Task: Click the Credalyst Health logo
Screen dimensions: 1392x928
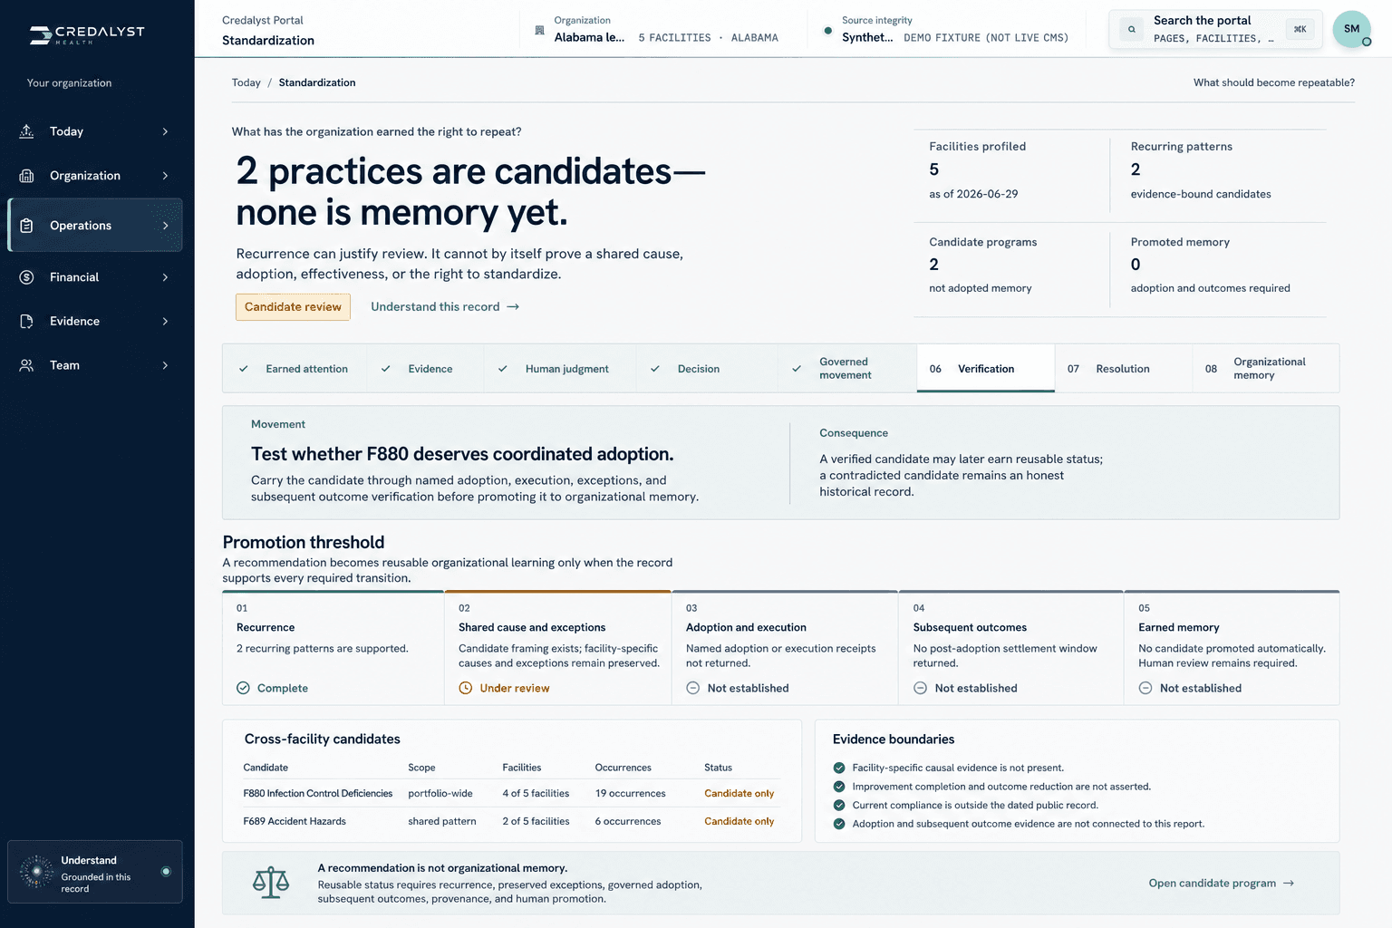Action: click(x=87, y=34)
